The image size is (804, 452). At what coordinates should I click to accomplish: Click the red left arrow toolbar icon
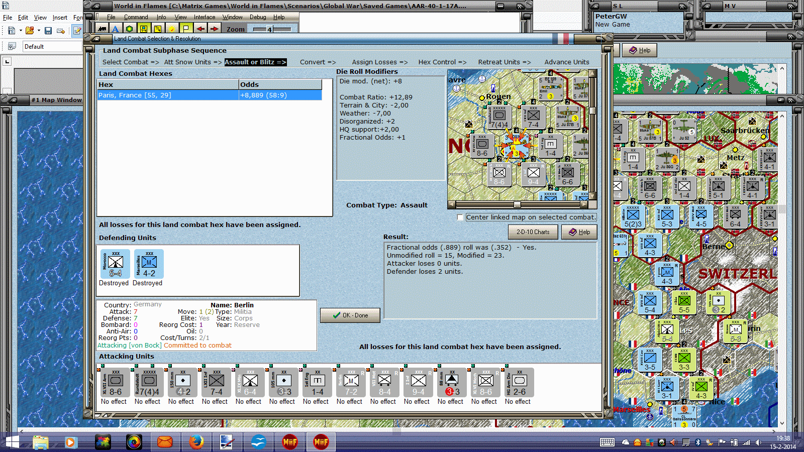click(200, 29)
